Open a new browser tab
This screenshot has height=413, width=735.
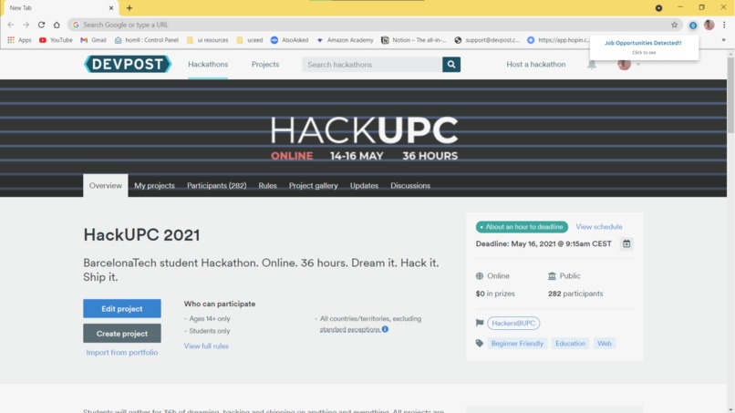pos(129,8)
